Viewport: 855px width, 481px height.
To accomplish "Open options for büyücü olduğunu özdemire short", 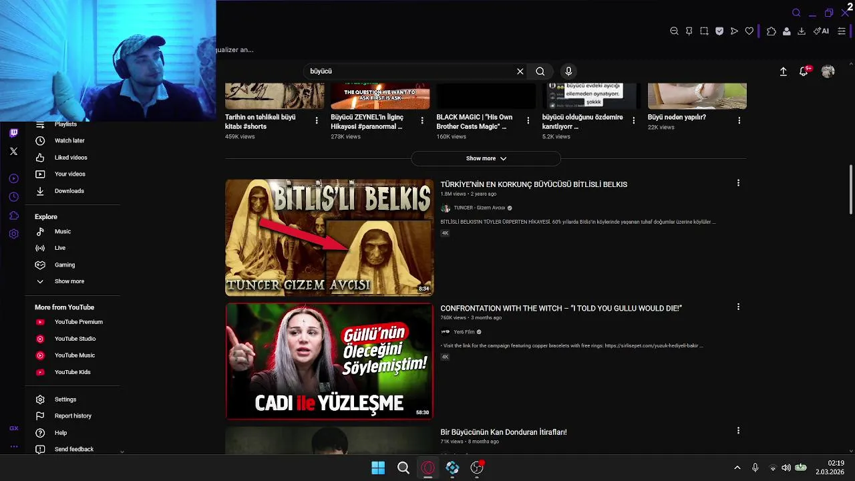I will coord(634,121).
